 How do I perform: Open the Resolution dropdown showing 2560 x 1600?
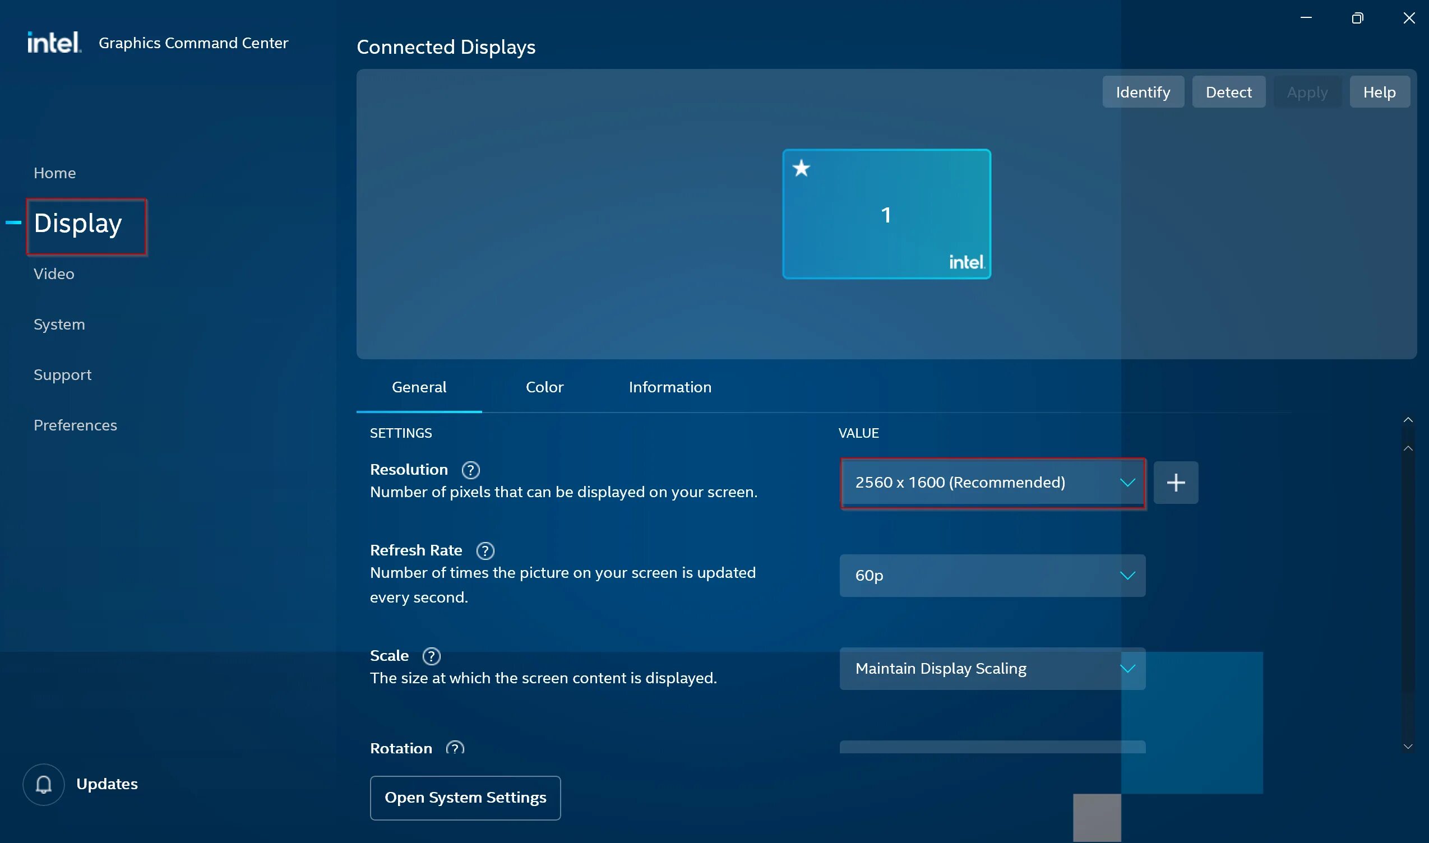[x=992, y=483]
